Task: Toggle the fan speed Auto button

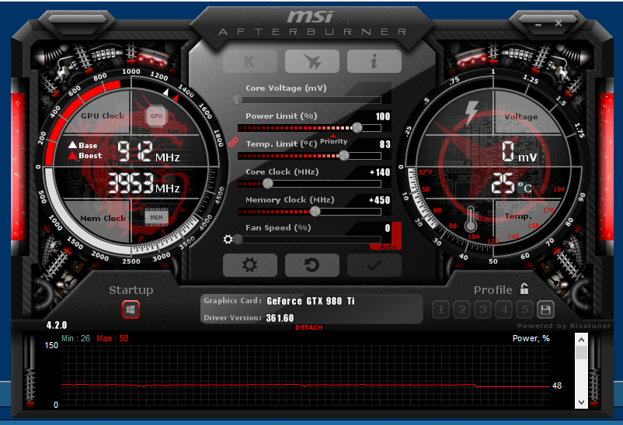Action: coord(388,247)
